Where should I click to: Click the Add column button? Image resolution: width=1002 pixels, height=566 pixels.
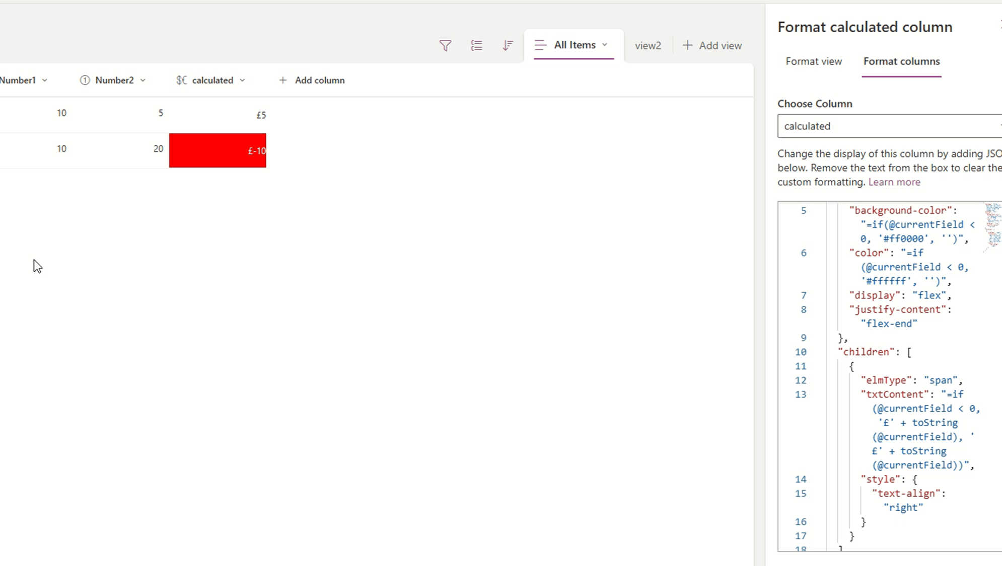(312, 80)
